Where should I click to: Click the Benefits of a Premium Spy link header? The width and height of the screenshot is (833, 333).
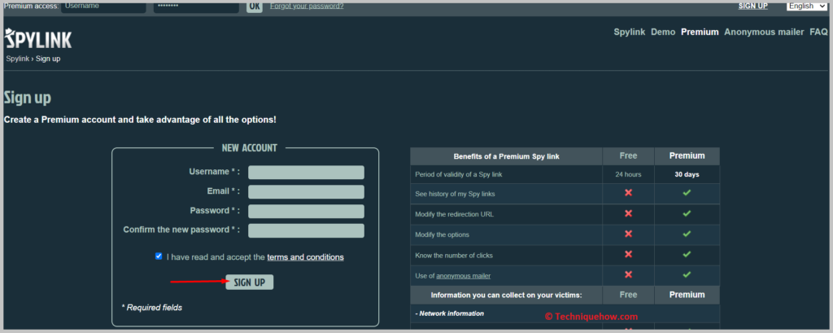506,156
